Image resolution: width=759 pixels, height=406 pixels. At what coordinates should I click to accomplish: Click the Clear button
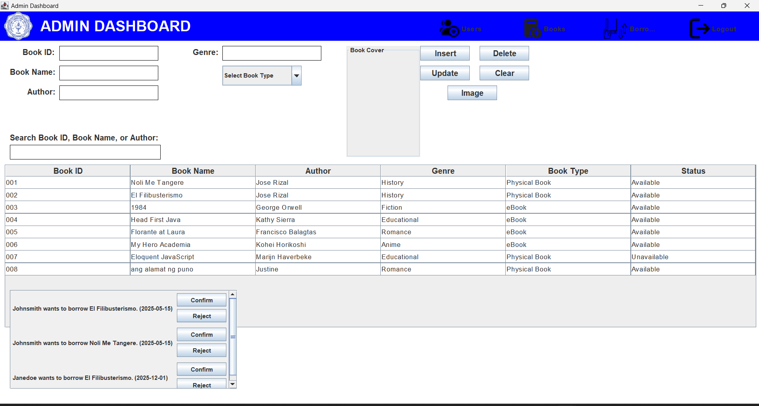pos(504,73)
